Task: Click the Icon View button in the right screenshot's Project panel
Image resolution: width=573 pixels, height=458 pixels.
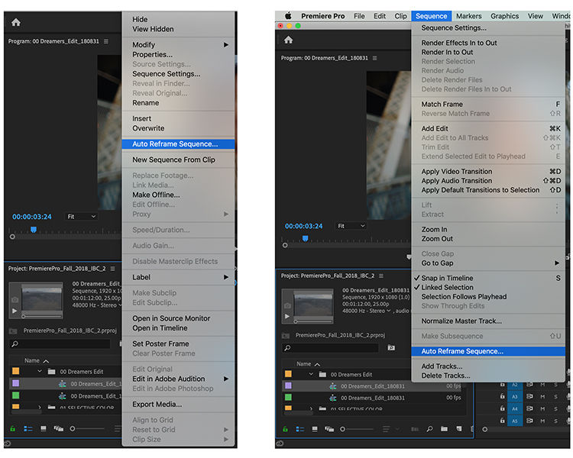Action: (x=315, y=429)
